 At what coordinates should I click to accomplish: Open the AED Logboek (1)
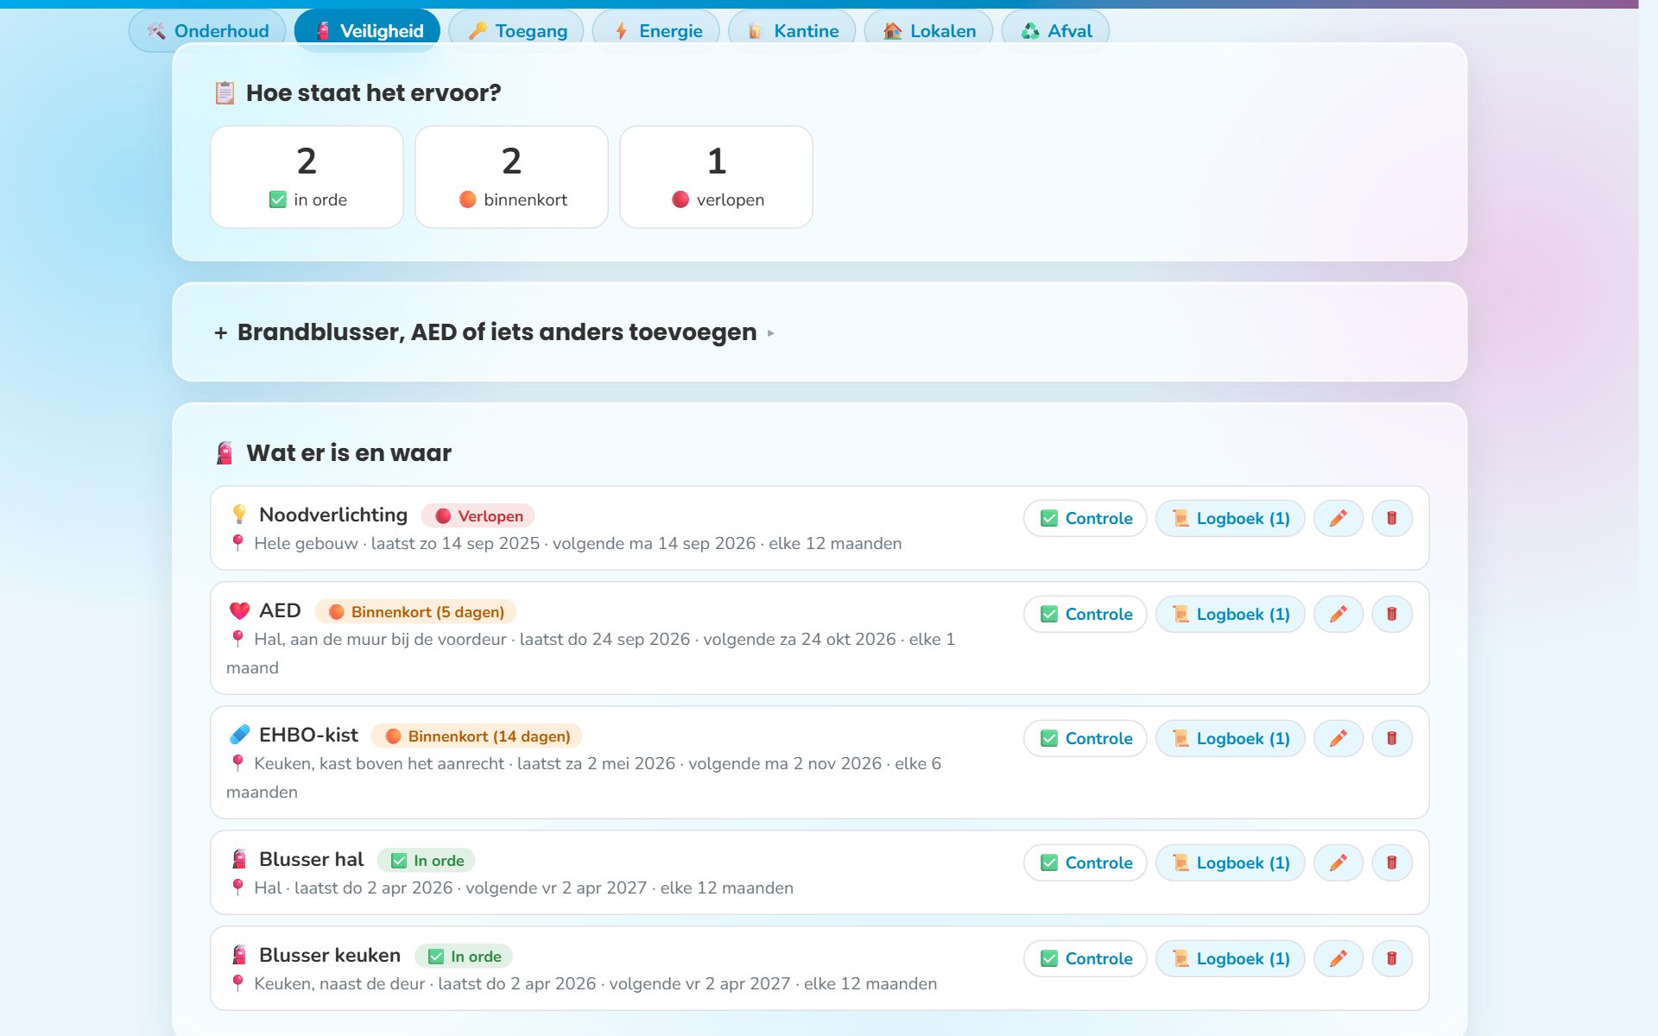pyautogui.click(x=1231, y=614)
